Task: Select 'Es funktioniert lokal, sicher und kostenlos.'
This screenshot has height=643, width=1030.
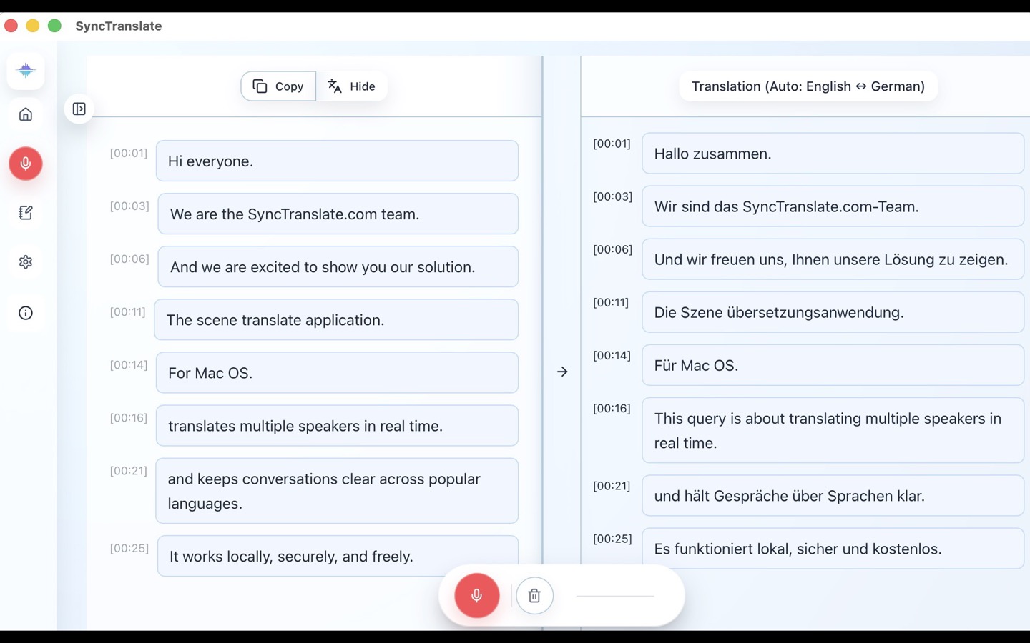Action: coord(833,548)
